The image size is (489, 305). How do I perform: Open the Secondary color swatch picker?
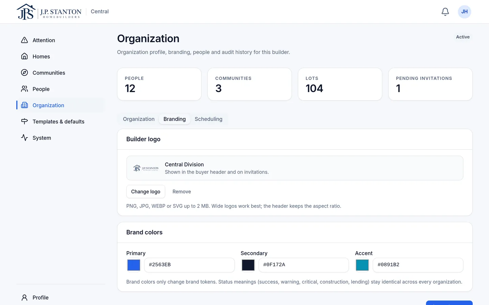click(248, 265)
